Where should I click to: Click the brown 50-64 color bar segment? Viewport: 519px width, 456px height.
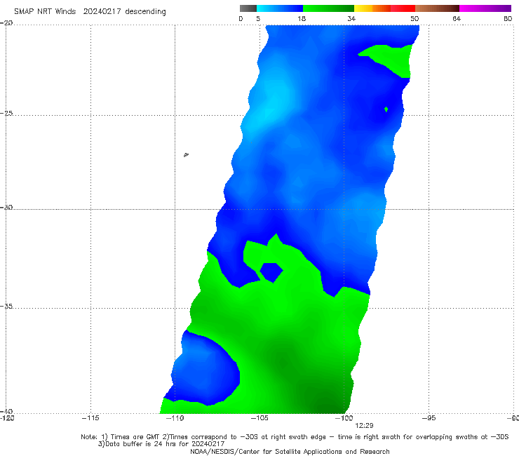tap(437, 8)
